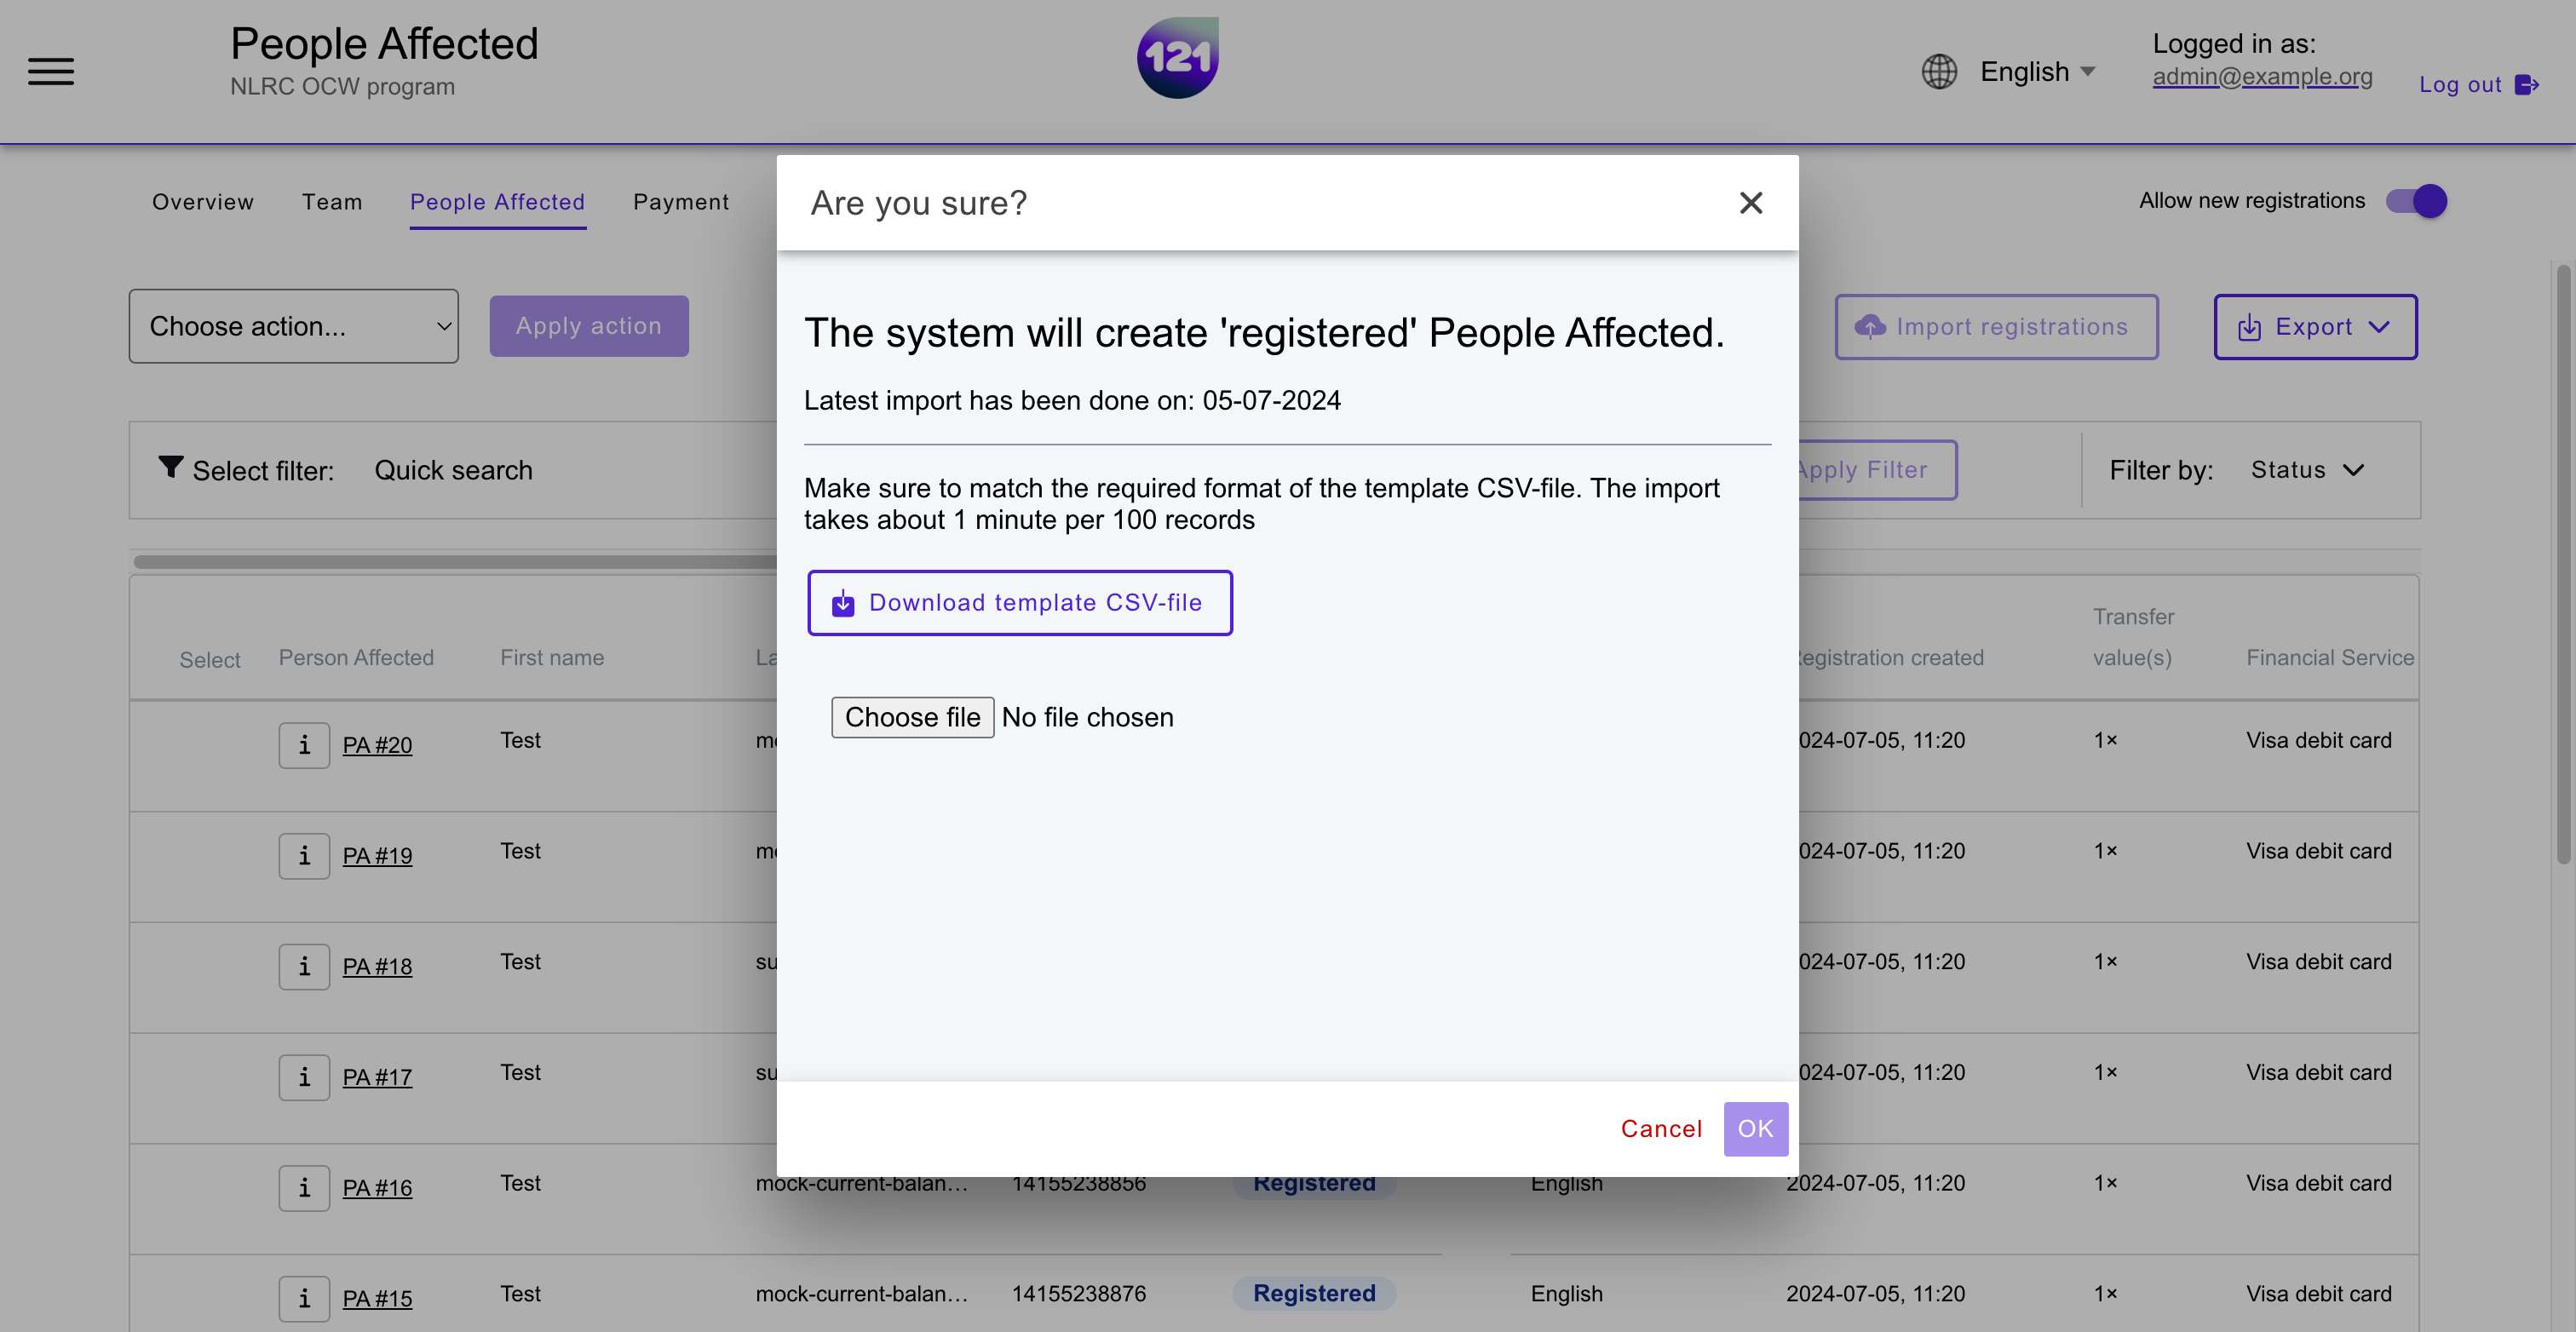The height and width of the screenshot is (1332, 2576).
Task: Click the OK button to confirm
Action: (1756, 1128)
